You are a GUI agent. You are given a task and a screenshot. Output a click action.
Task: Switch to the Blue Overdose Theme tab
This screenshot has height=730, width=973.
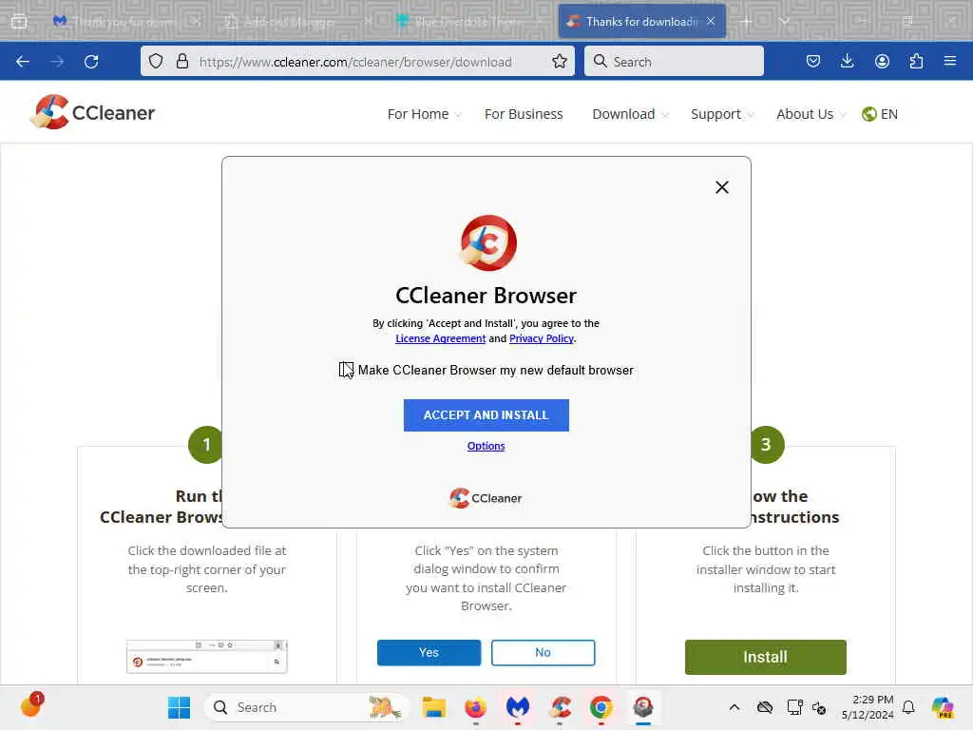pos(470,22)
